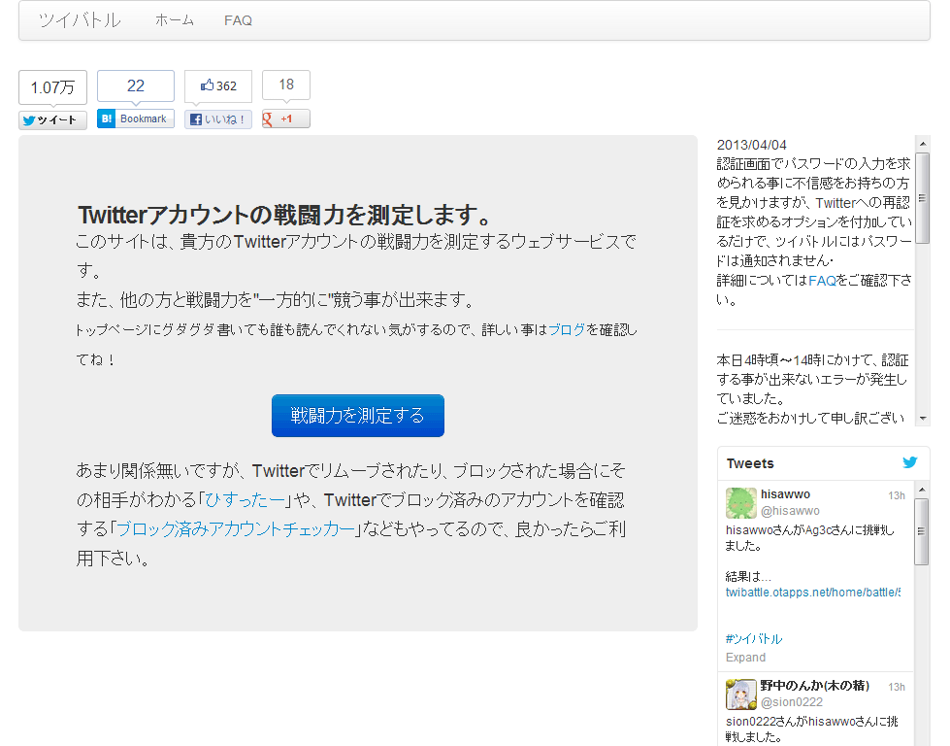Click the news panel scrollbar thumb
The height and width of the screenshot is (746, 950).
point(922,198)
